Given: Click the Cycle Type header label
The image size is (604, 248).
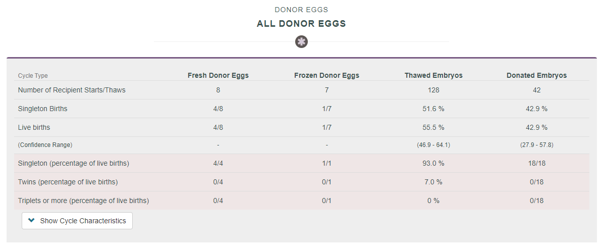Looking at the screenshot, I should (33, 76).
